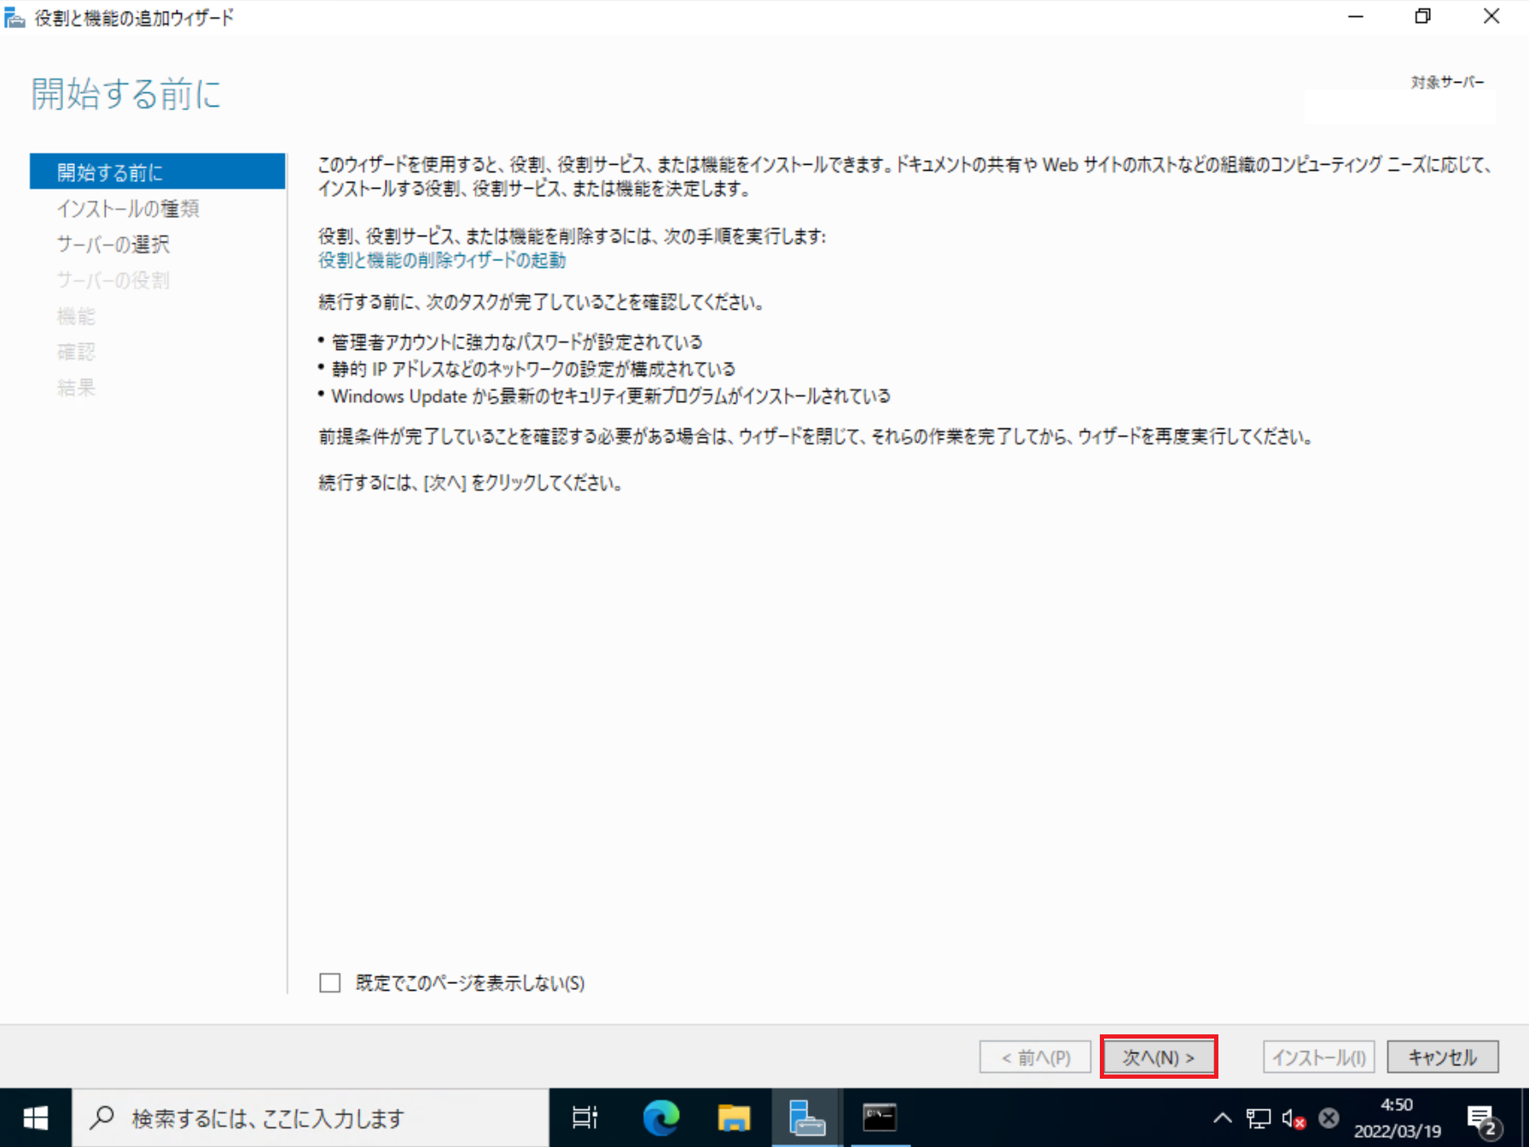The width and height of the screenshot is (1529, 1147).
Task: Open Task View from the taskbar
Action: click(x=585, y=1117)
